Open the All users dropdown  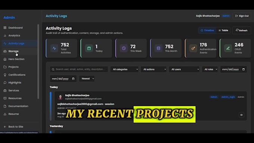coord(185,69)
